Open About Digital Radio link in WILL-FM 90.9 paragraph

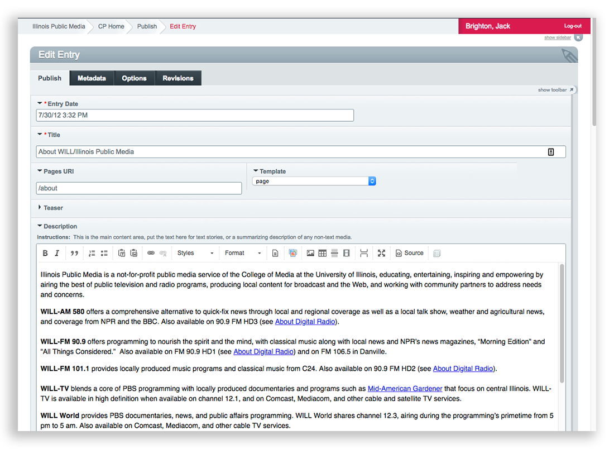(x=263, y=352)
